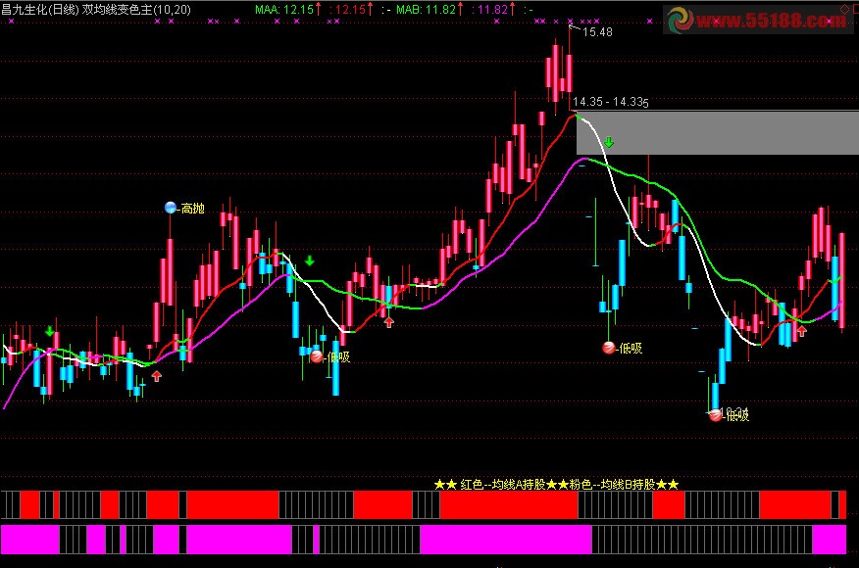Click the green down arrow inside gray zone

pyautogui.click(x=609, y=142)
